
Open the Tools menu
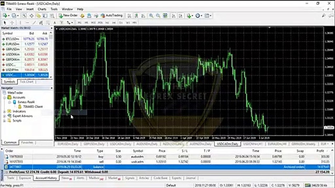coord(54,9)
